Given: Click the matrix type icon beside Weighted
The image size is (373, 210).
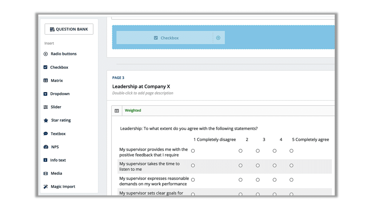Looking at the screenshot, I should (x=117, y=111).
